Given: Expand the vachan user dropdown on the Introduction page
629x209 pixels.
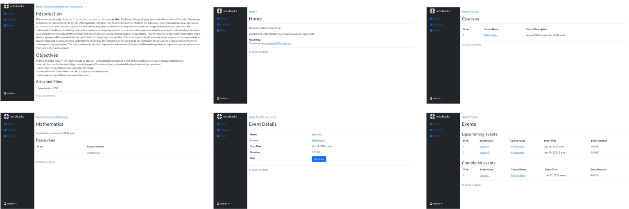Looking at the screenshot, I should (10, 93).
